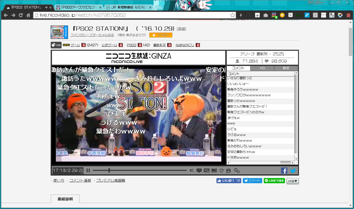This screenshot has width=354, height=209.
Task: Select comment ド天然wwww in list
Action: click(x=260, y=157)
